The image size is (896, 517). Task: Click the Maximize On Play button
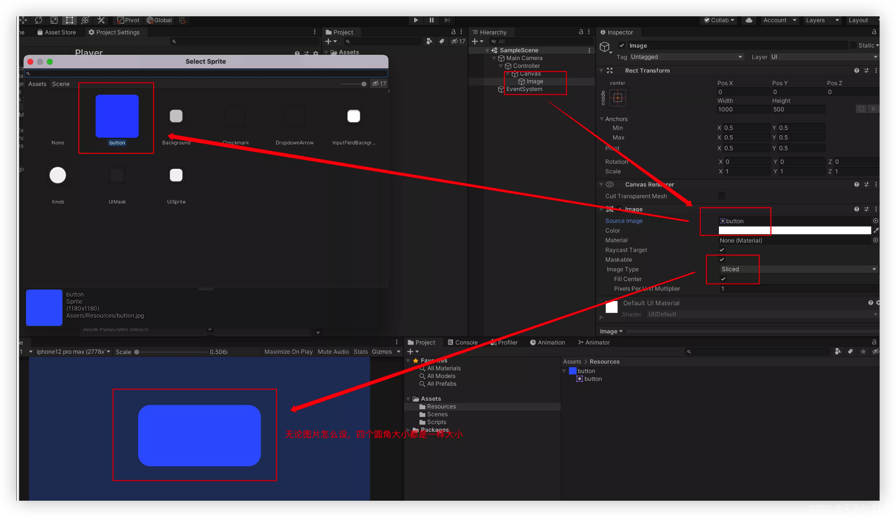point(288,351)
